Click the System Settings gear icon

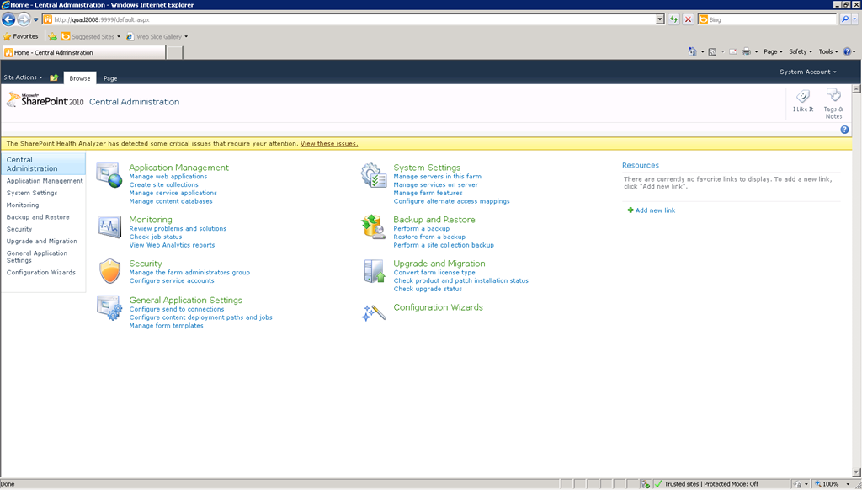pyautogui.click(x=374, y=175)
